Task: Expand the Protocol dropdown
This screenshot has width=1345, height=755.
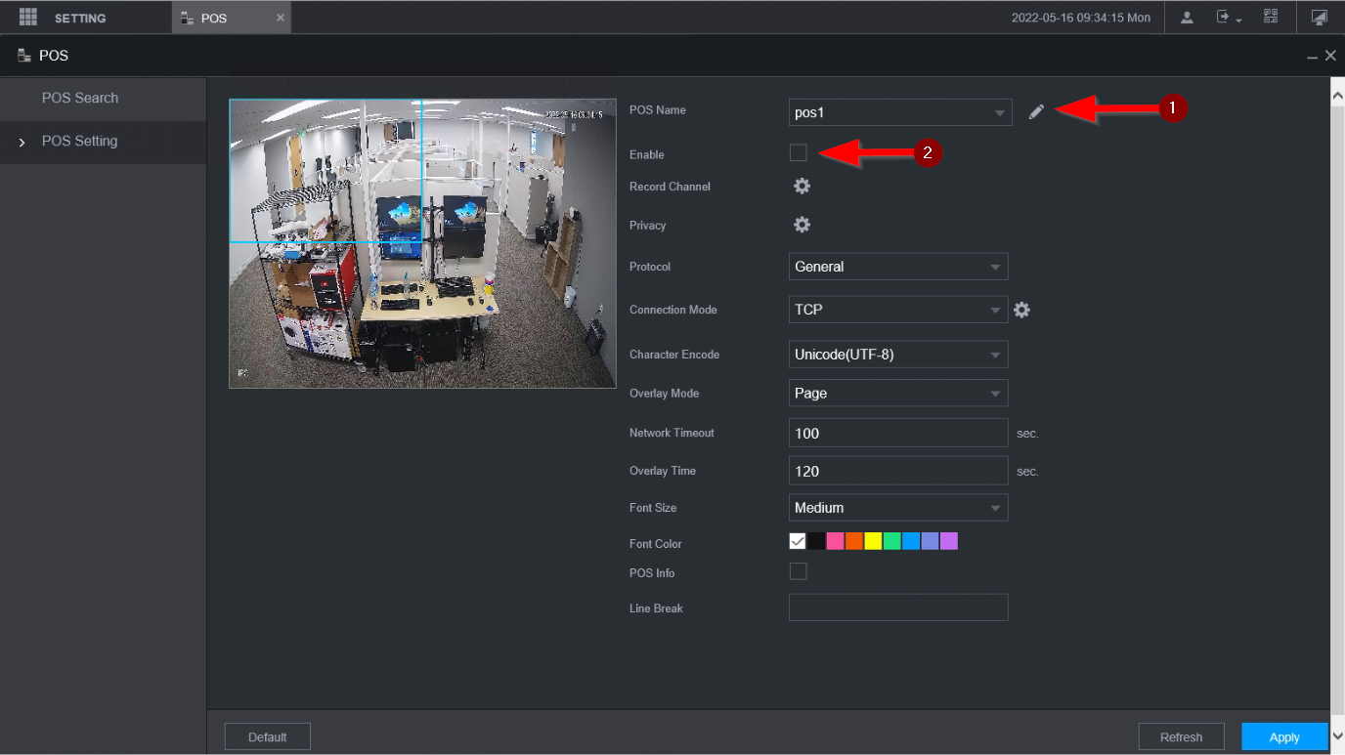Action: tap(897, 267)
